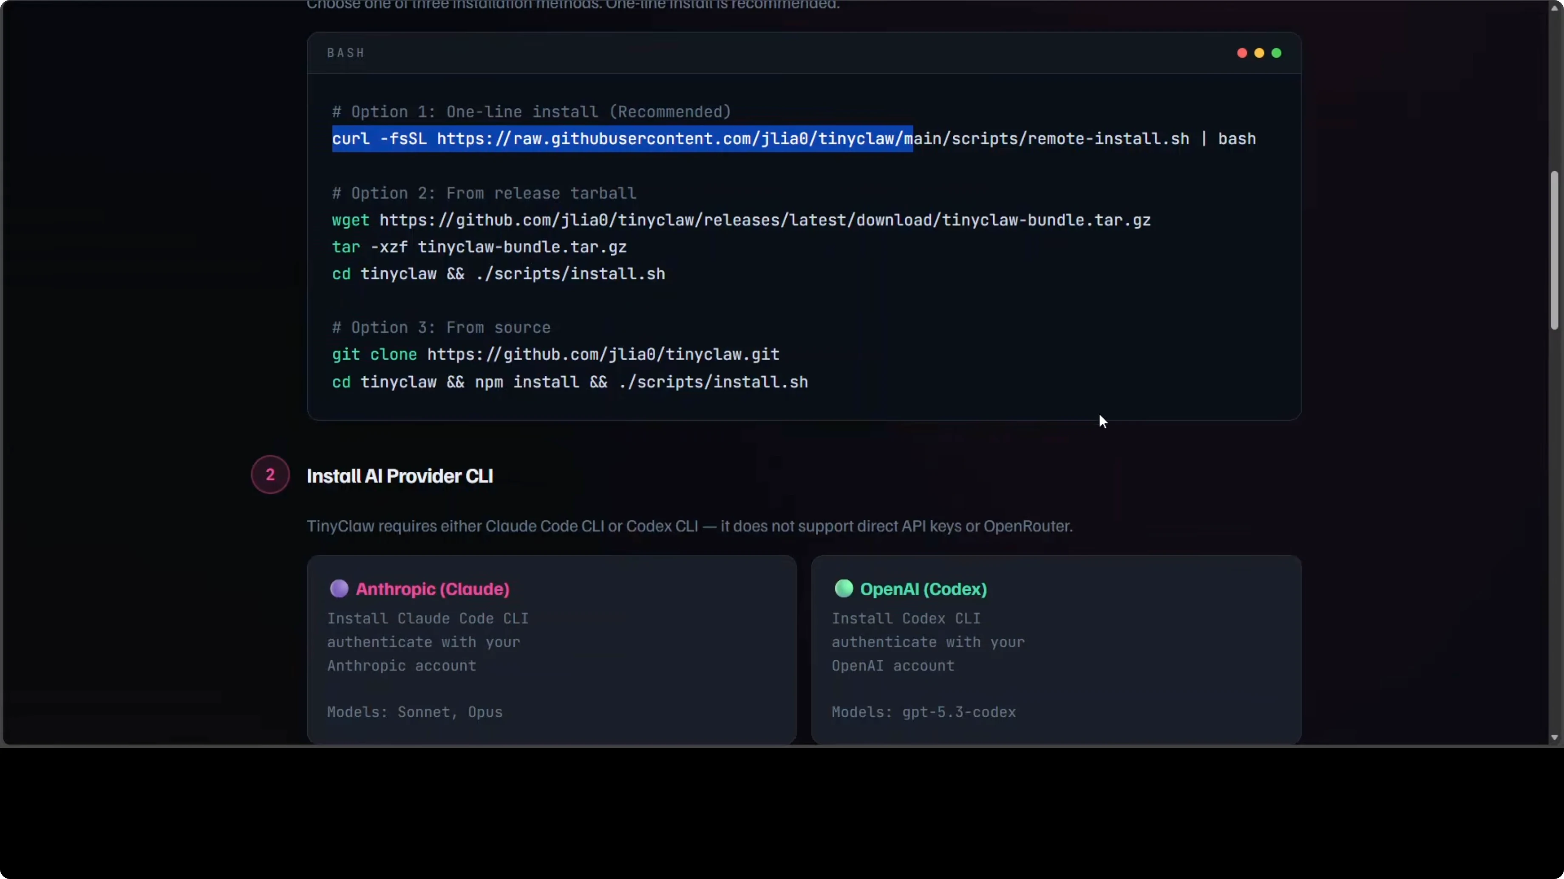The width and height of the screenshot is (1564, 879).
Task: Open the tinyclaw git clone repository link
Action: tap(603, 355)
